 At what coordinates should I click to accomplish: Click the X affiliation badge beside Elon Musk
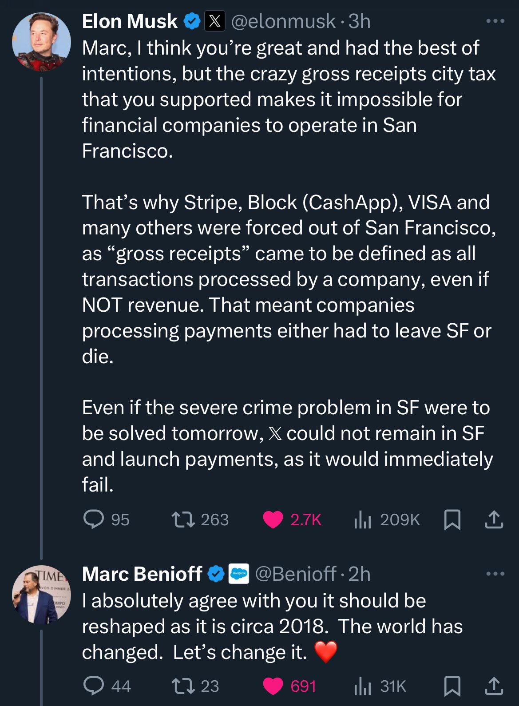(x=215, y=21)
